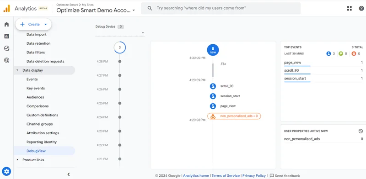366x179 pixels.
Task: Open Attribution settings
Action: click(x=43, y=133)
